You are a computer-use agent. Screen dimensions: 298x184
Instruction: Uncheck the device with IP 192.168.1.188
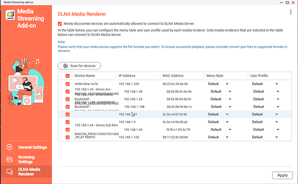(x=67, y=107)
